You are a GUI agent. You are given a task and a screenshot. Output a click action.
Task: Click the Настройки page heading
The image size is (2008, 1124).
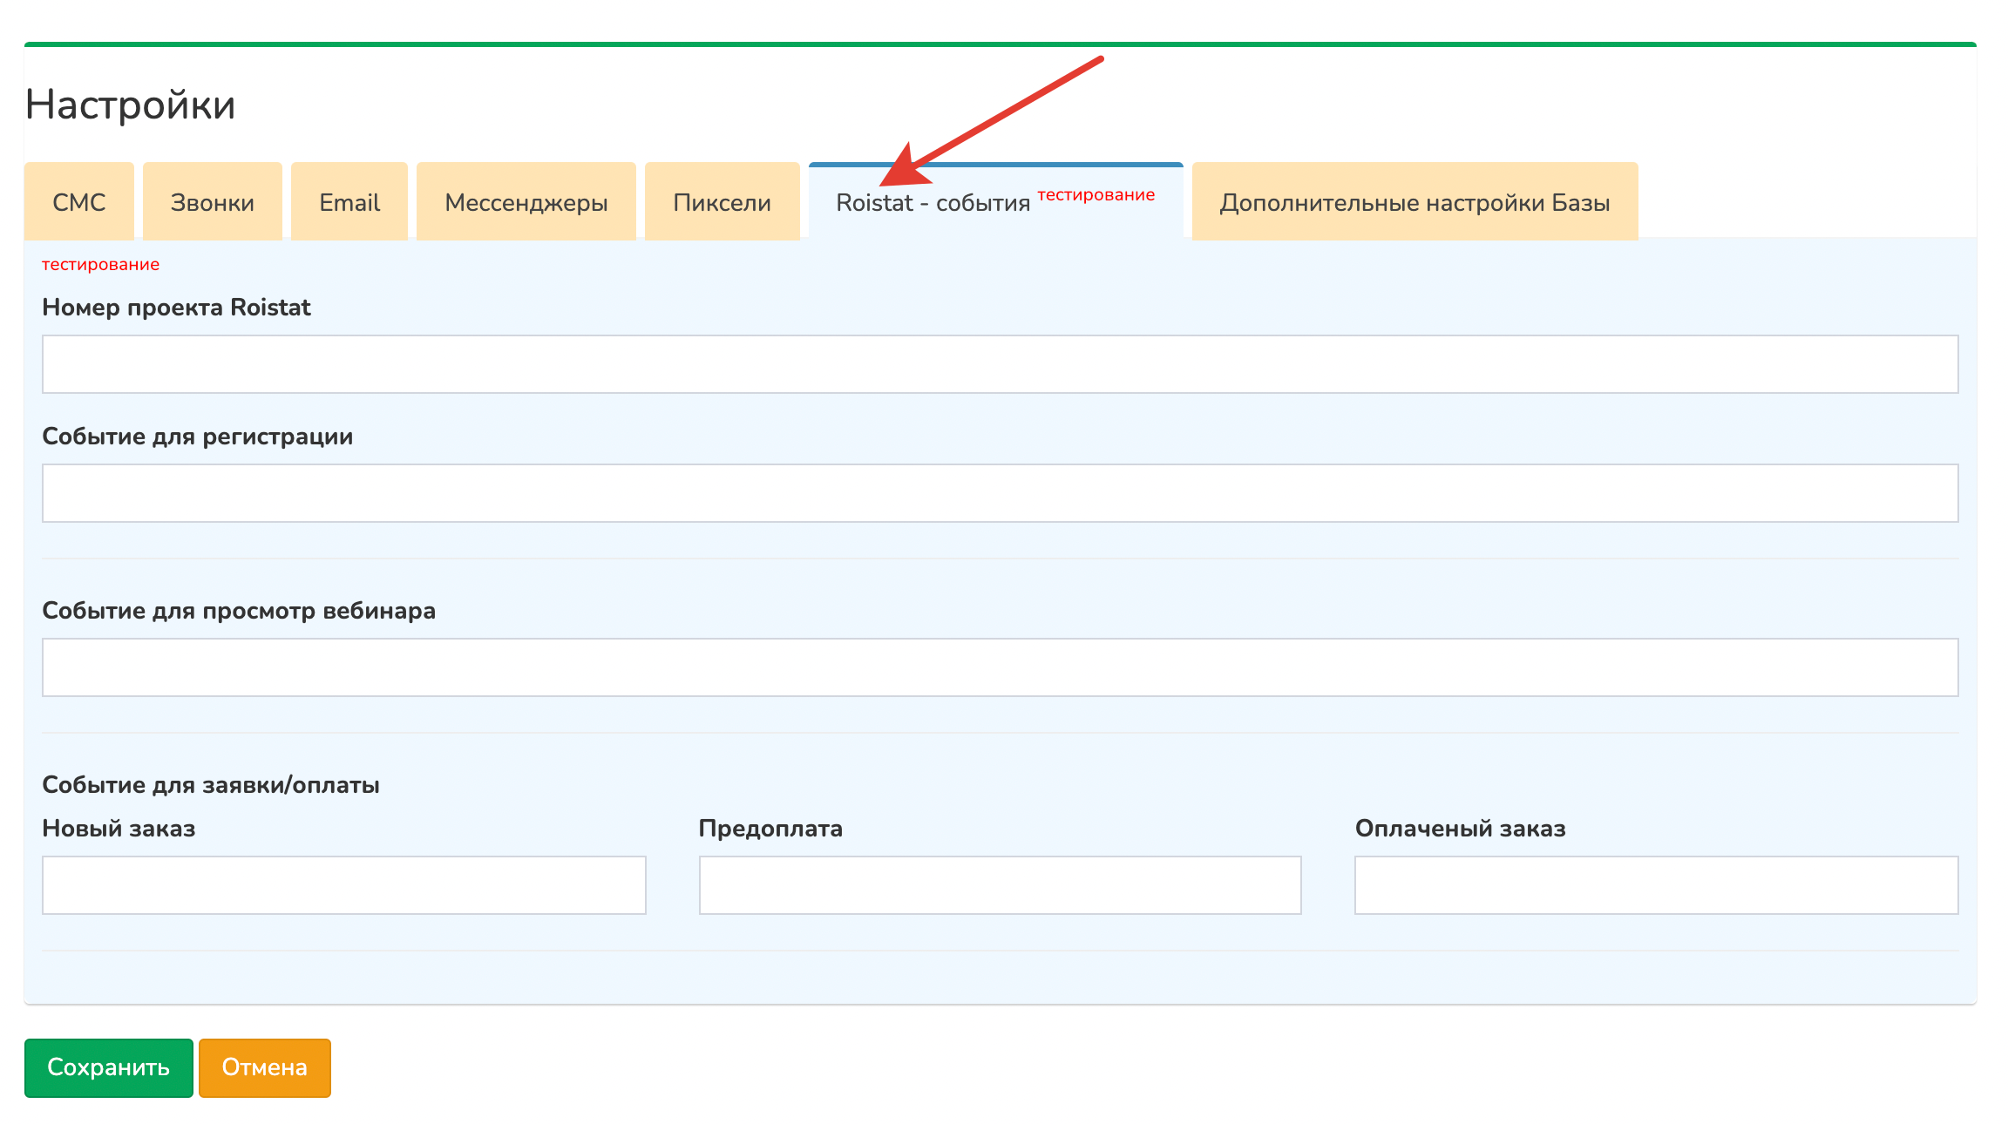pyautogui.click(x=131, y=105)
